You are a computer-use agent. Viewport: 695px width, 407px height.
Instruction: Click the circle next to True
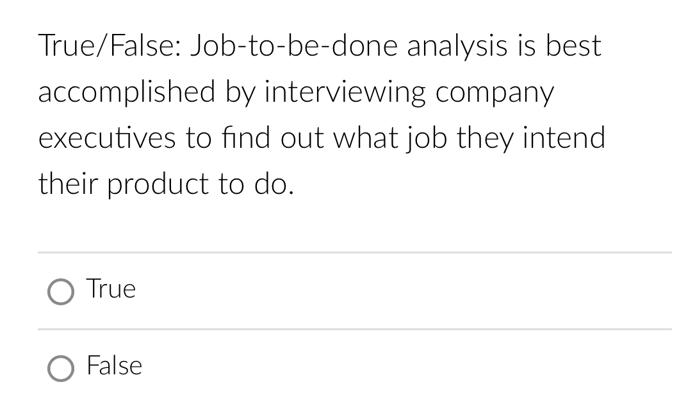coord(61,292)
